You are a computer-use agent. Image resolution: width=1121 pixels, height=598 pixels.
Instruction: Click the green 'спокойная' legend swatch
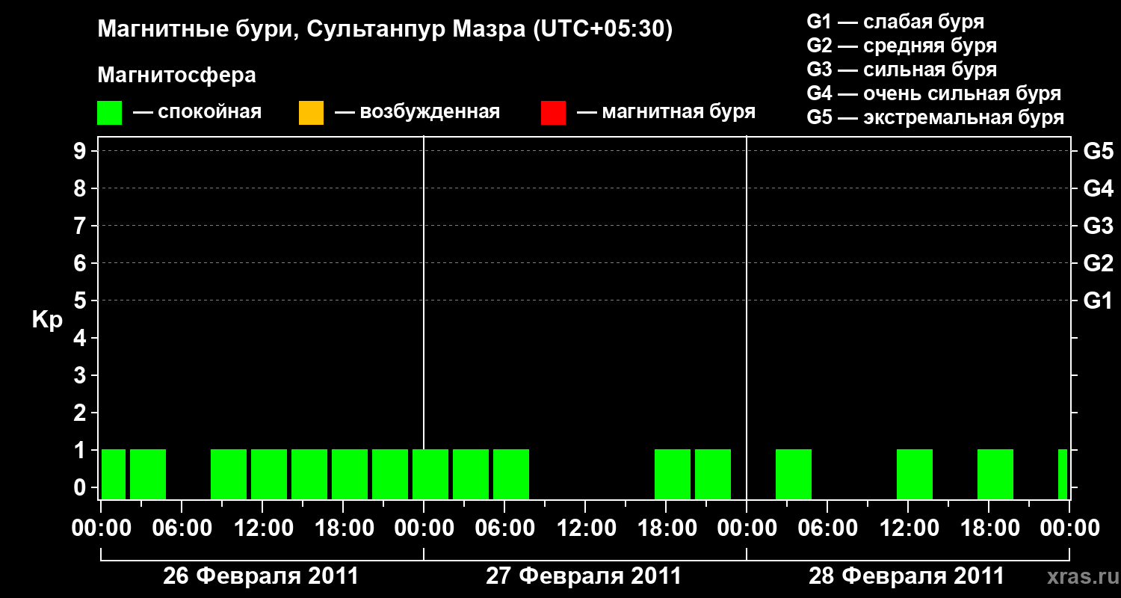coord(110,113)
